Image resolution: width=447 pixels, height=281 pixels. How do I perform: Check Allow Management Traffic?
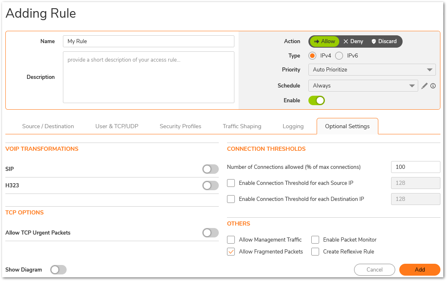[231, 240]
